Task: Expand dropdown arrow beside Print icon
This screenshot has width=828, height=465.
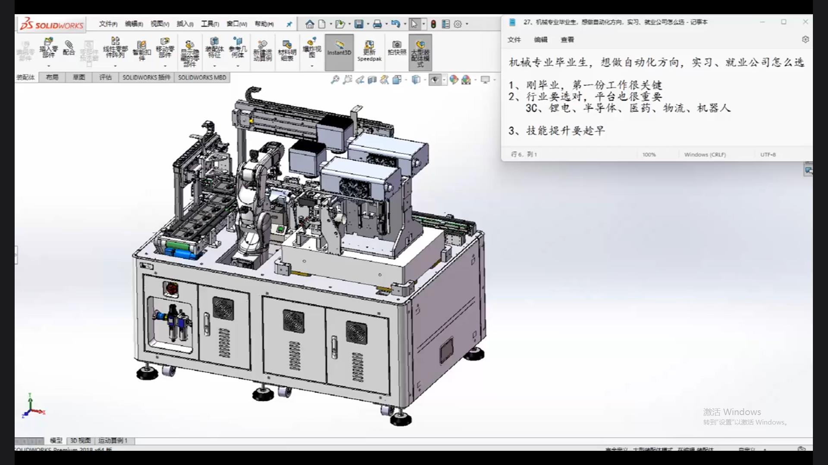Action: (386, 24)
